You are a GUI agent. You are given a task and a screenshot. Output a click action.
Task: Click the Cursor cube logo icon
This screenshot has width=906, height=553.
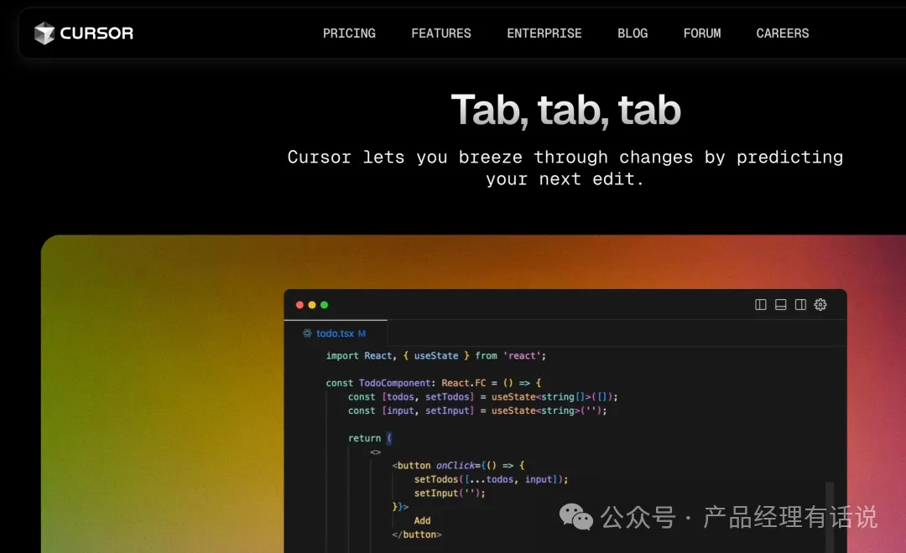click(44, 33)
